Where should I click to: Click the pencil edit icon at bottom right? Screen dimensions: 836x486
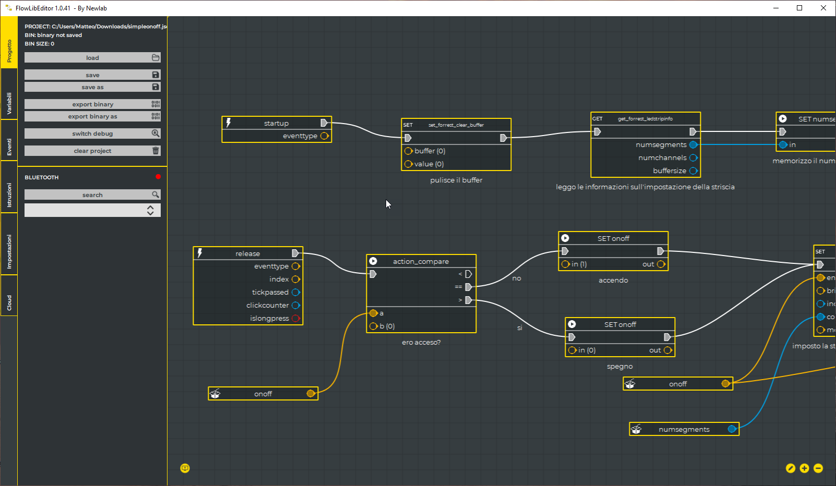coord(791,468)
